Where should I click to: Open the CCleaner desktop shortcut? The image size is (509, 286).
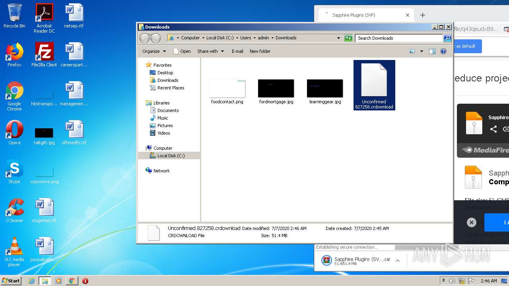point(14,211)
